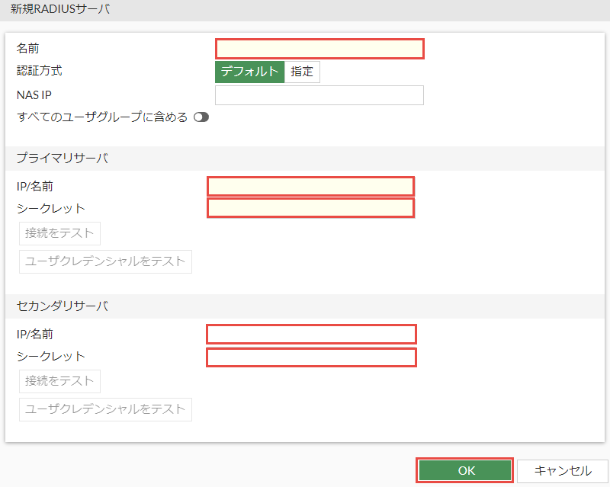Viewport: 610px width, 487px height.
Task: Click the 新規RADIUSサーバ dialog title
Action: [x=59, y=10]
